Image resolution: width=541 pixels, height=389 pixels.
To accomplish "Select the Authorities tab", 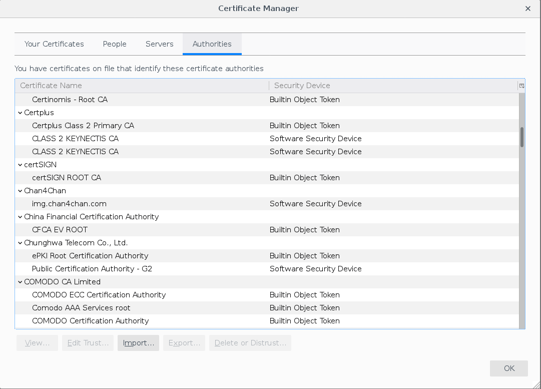I will [x=212, y=44].
